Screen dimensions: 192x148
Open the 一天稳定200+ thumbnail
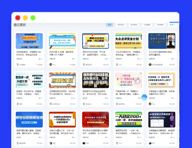(x=128, y=120)
